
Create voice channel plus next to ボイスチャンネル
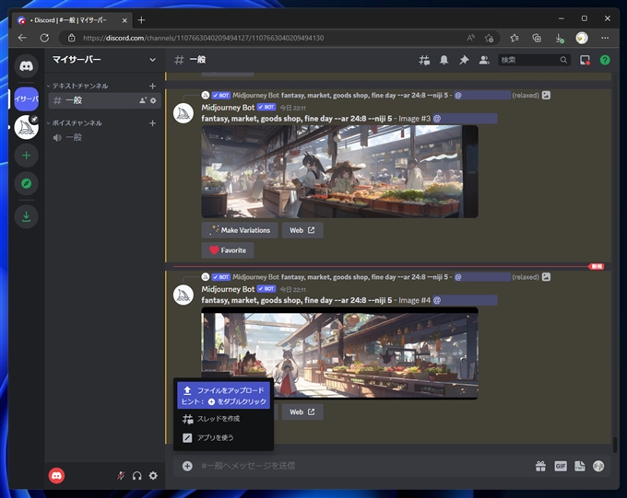tap(152, 123)
